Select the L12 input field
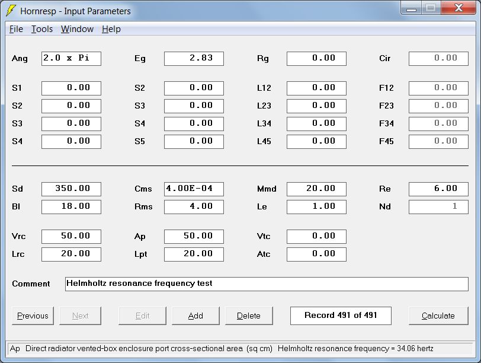 [x=316, y=88]
